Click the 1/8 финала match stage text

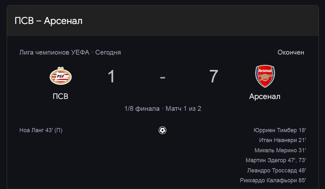point(142,109)
